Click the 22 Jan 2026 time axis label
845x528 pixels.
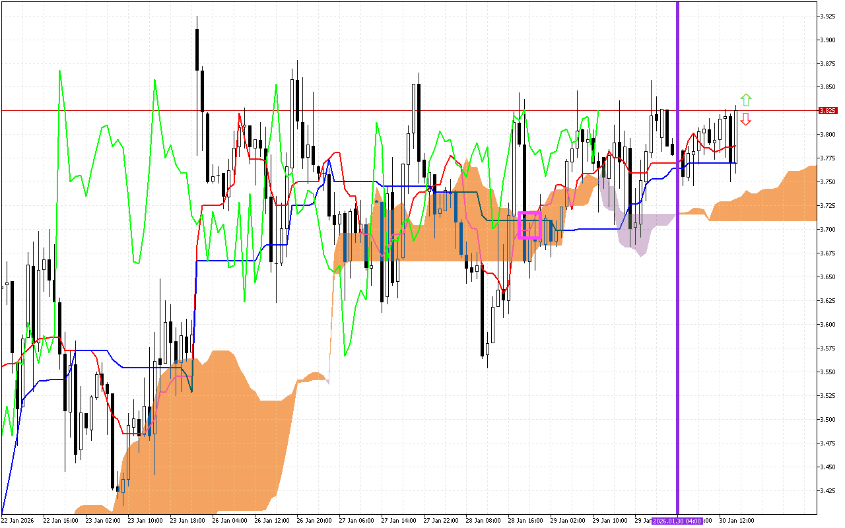18,521
